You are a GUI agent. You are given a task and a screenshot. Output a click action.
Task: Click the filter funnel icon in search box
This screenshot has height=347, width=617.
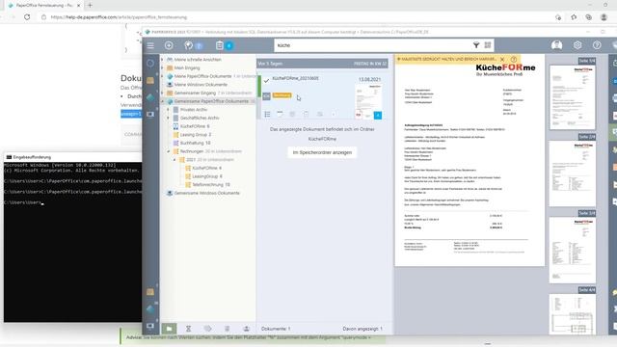coord(476,45)
